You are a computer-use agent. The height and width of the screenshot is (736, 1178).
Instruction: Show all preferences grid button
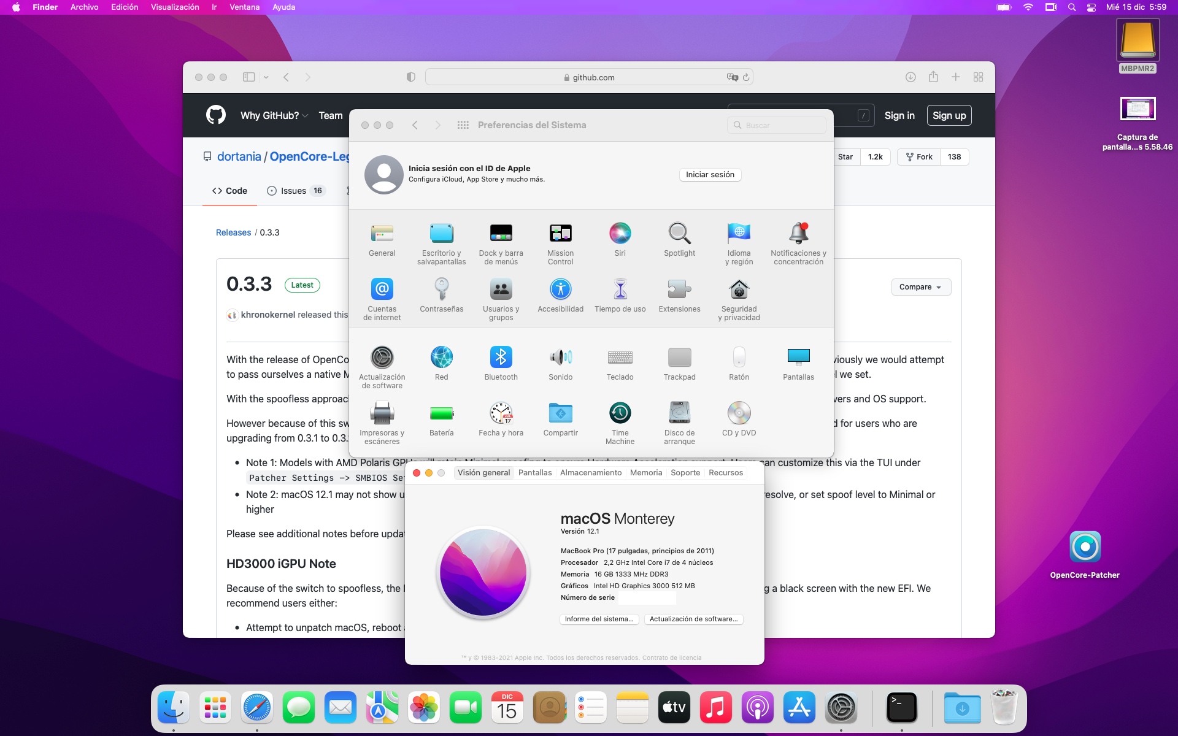coord(463,125)
